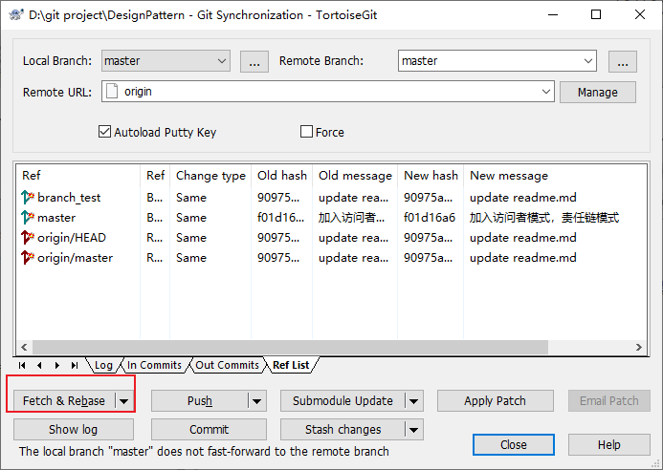The image size is (663, 470).
Task: Toggle Autoload Putty Key checkbox
Action: pos(104,132)
